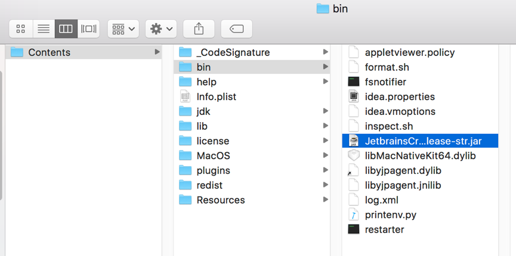
Task: Click the bin folder icon
Action: (186, 67)
